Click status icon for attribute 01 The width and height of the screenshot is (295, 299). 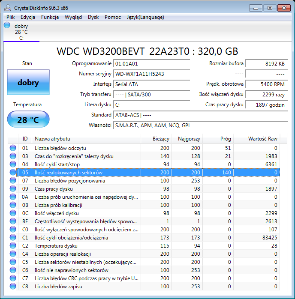click(x=13, y=148)
